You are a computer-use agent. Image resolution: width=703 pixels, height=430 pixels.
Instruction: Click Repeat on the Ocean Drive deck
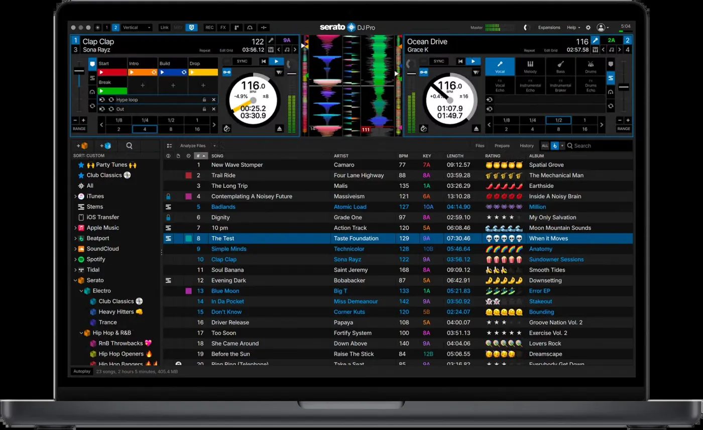(530, 50)
